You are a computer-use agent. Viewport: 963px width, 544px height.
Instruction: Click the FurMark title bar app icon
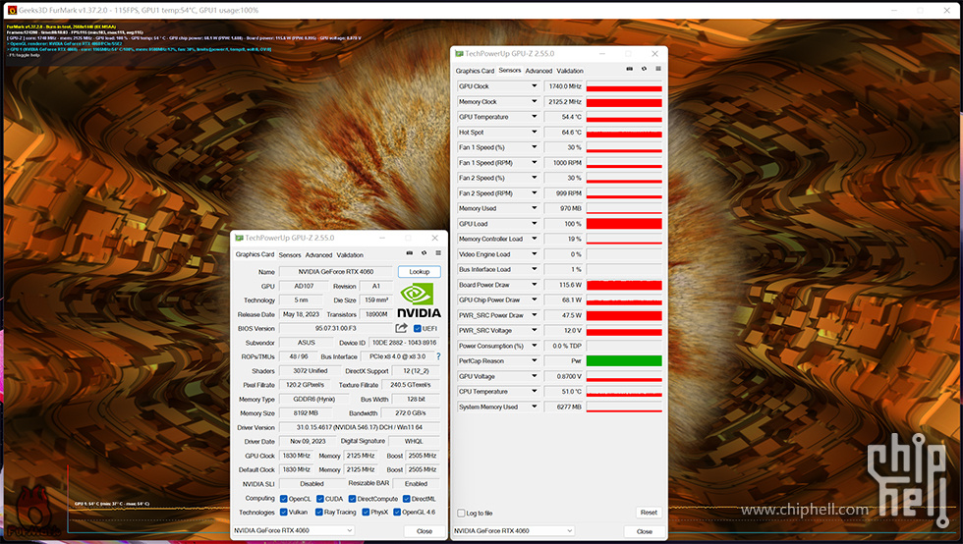point(12,11)
